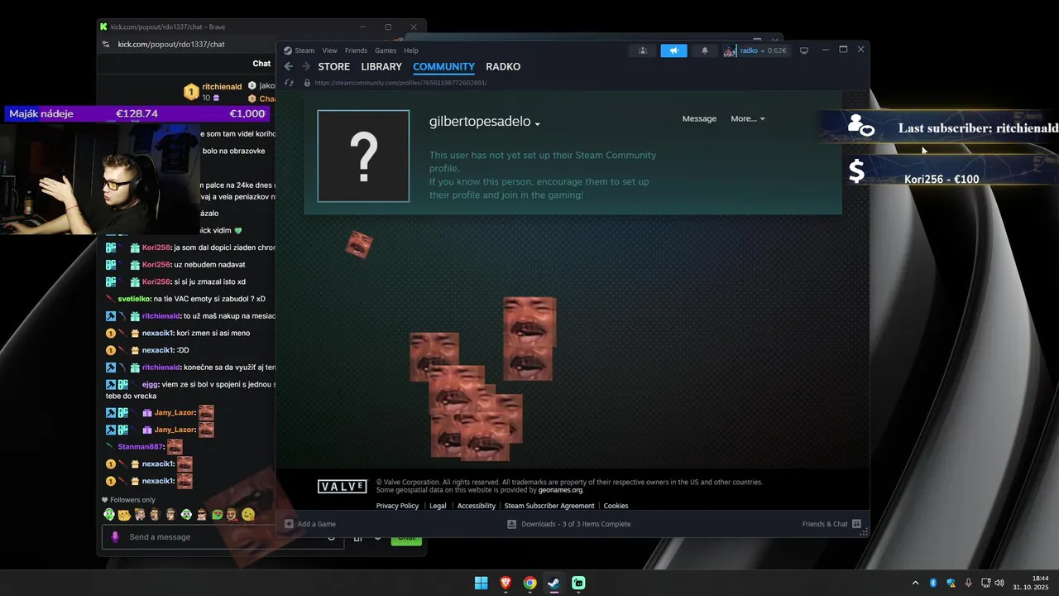Open the Games menu in Steam

(x=386, y=50)
